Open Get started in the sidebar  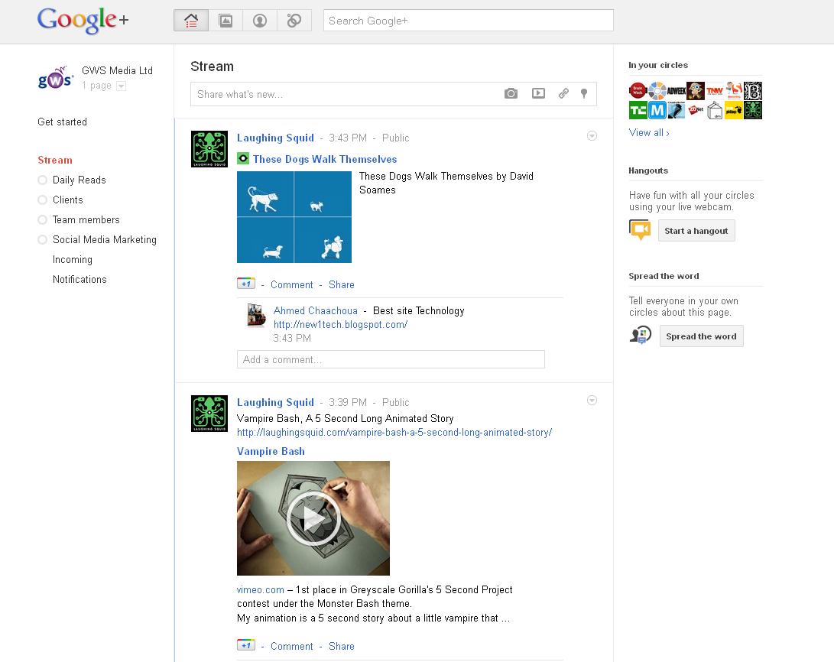pyautogui.click(x=62, y=122)
